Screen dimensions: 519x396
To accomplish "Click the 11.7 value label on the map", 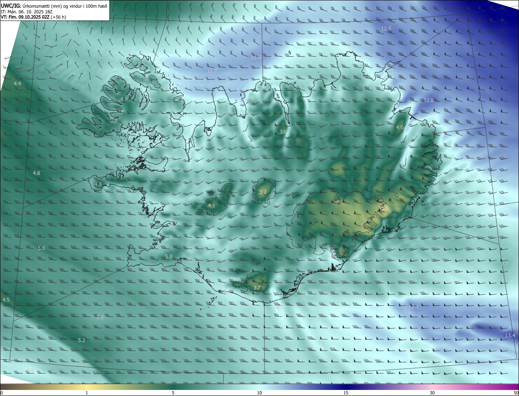I will pyautogui.click(x=212, y=71).
